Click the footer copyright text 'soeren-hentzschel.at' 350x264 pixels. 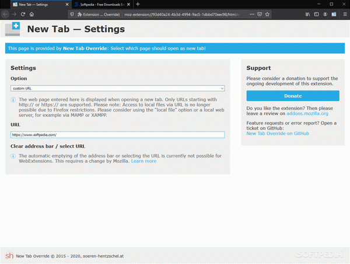tap(103, 256)
